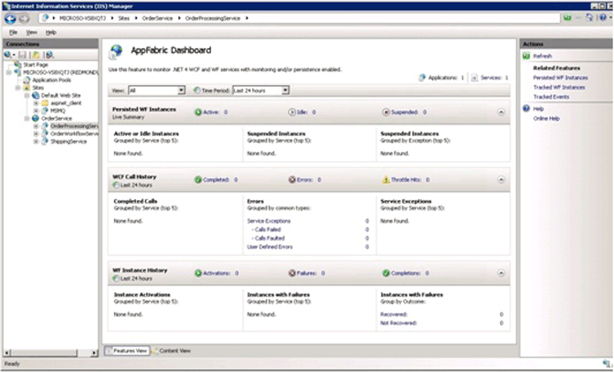Click the Forward navigation arrow
The image size is (614, 372).
(x=25, y=18)
